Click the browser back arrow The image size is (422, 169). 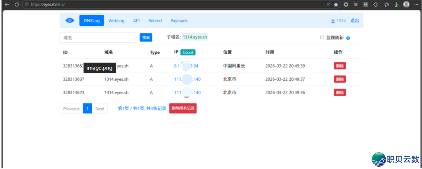tap(7, 4)
